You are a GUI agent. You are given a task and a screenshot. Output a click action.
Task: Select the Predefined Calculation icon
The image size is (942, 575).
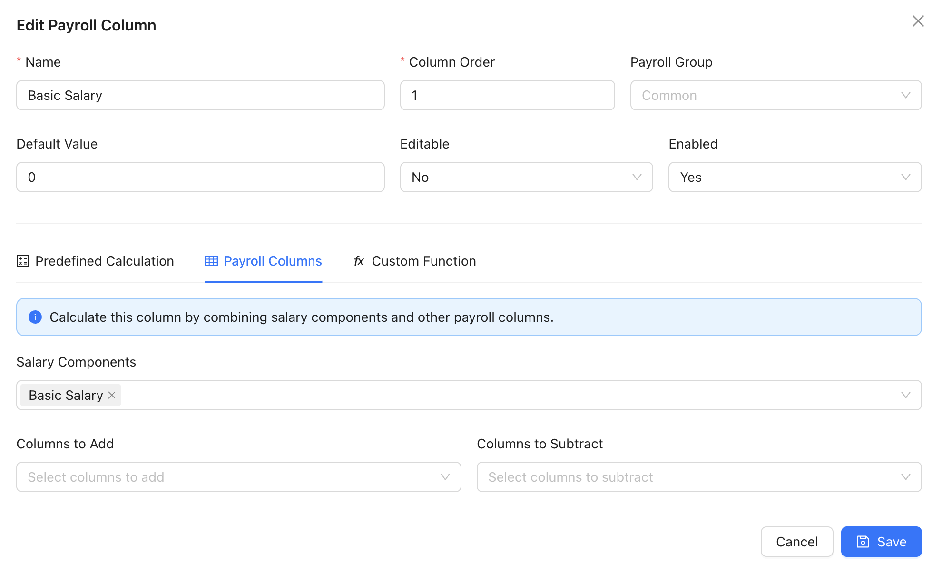click(22, 261)
